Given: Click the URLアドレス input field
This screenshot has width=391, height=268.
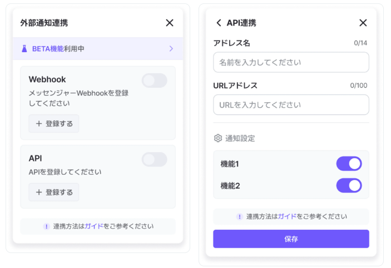Looking at the screenshot, I should [x=291, y=104].
